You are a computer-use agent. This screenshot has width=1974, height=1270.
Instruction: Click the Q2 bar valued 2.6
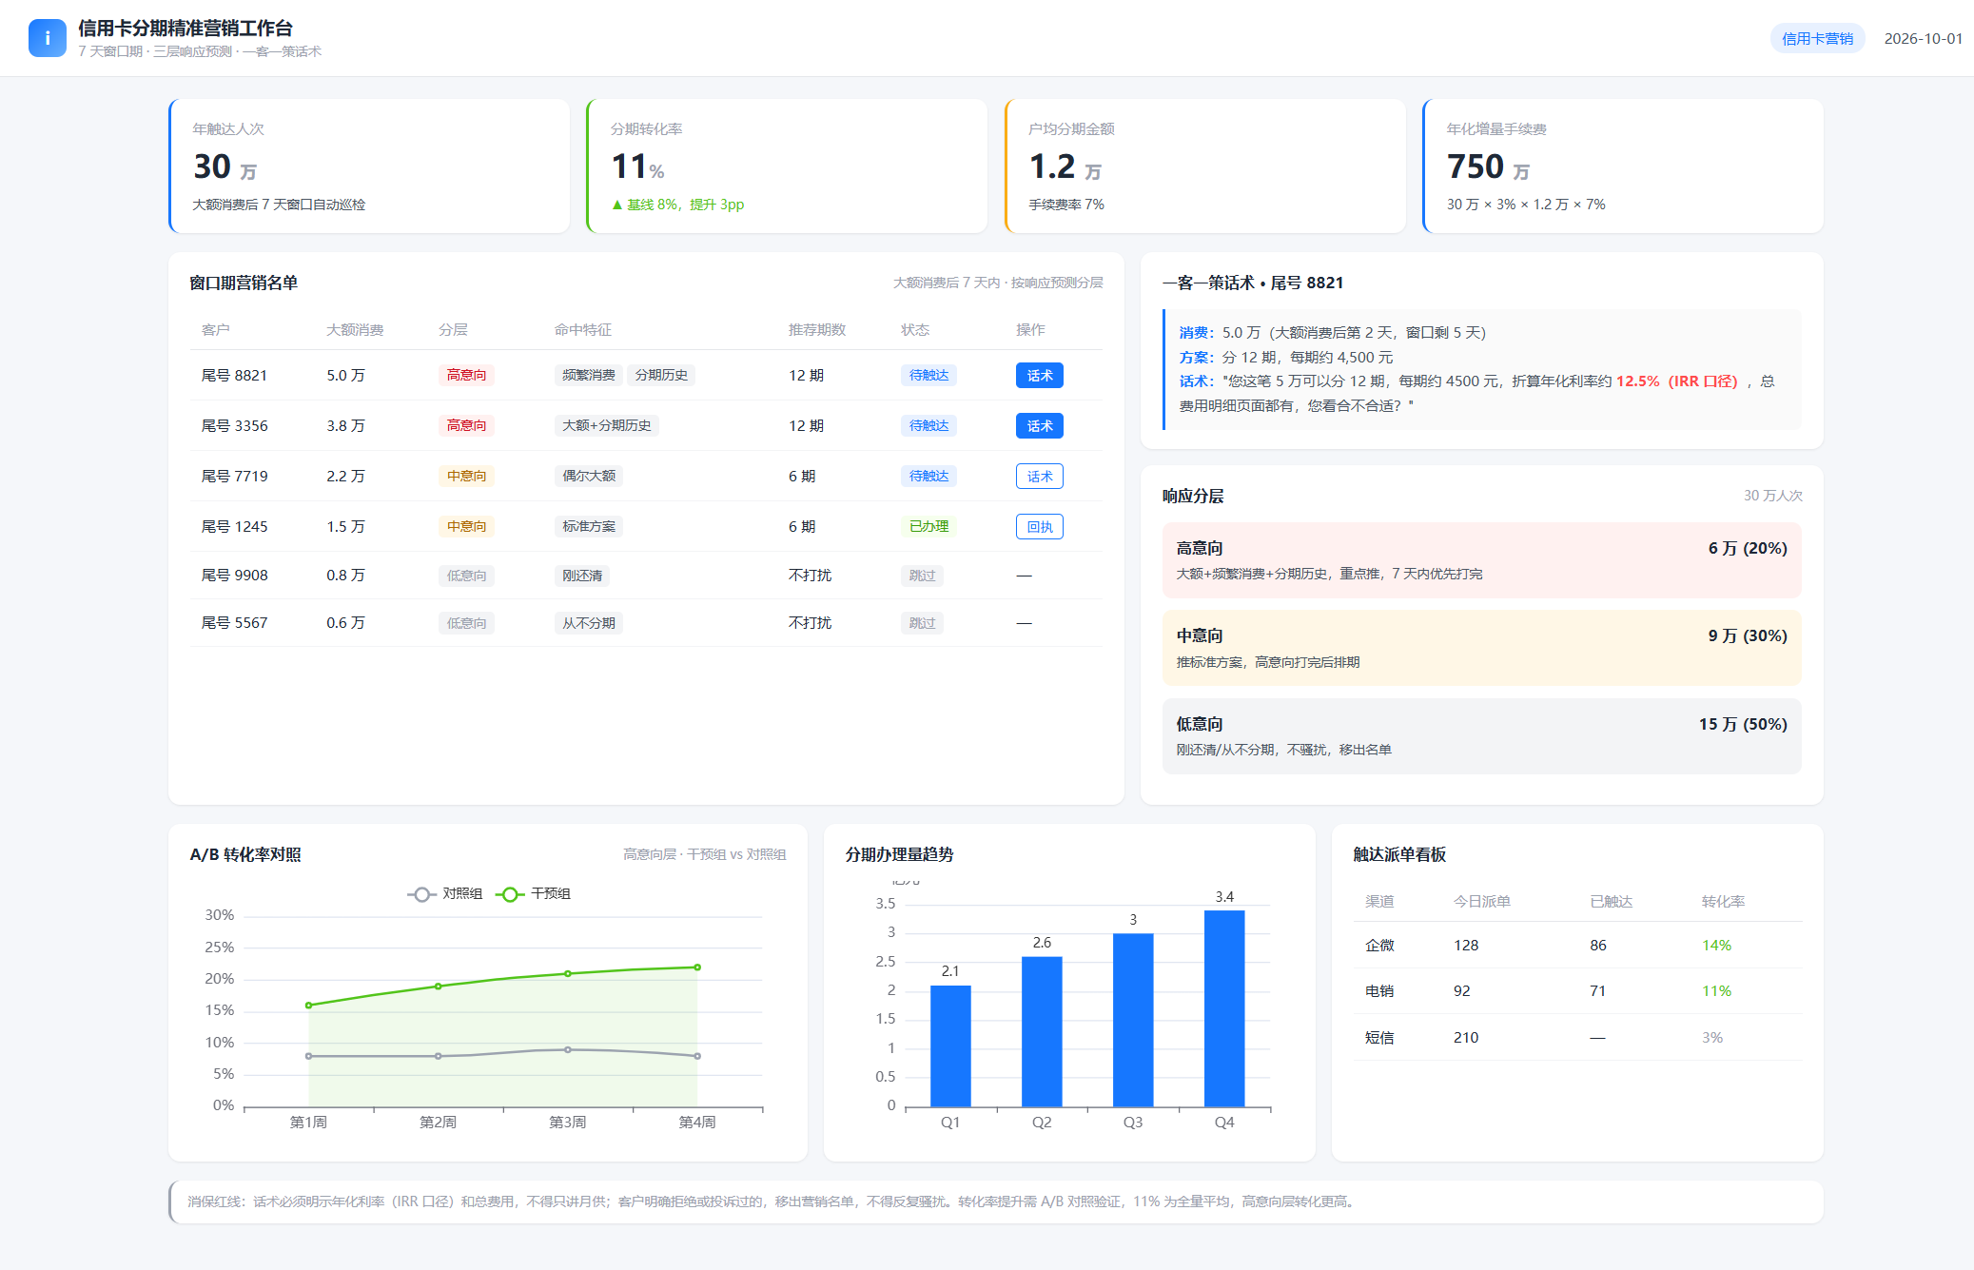click(x=1042, y=1032)
